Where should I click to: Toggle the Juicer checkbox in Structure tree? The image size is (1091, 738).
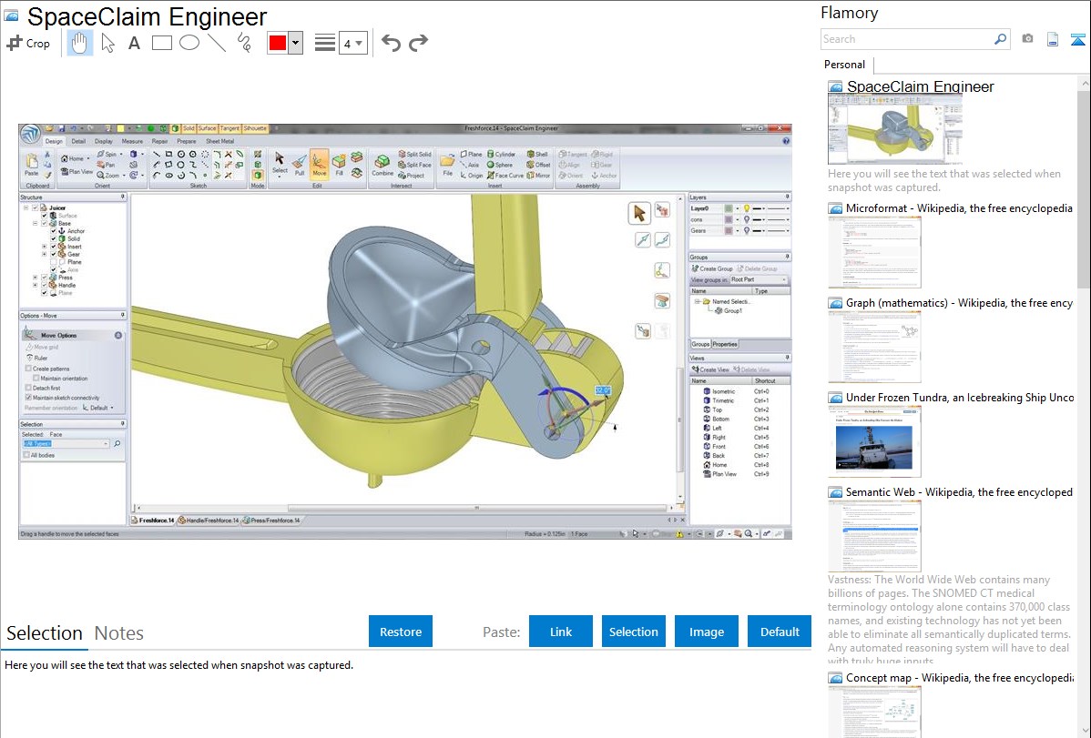[36, 208]
